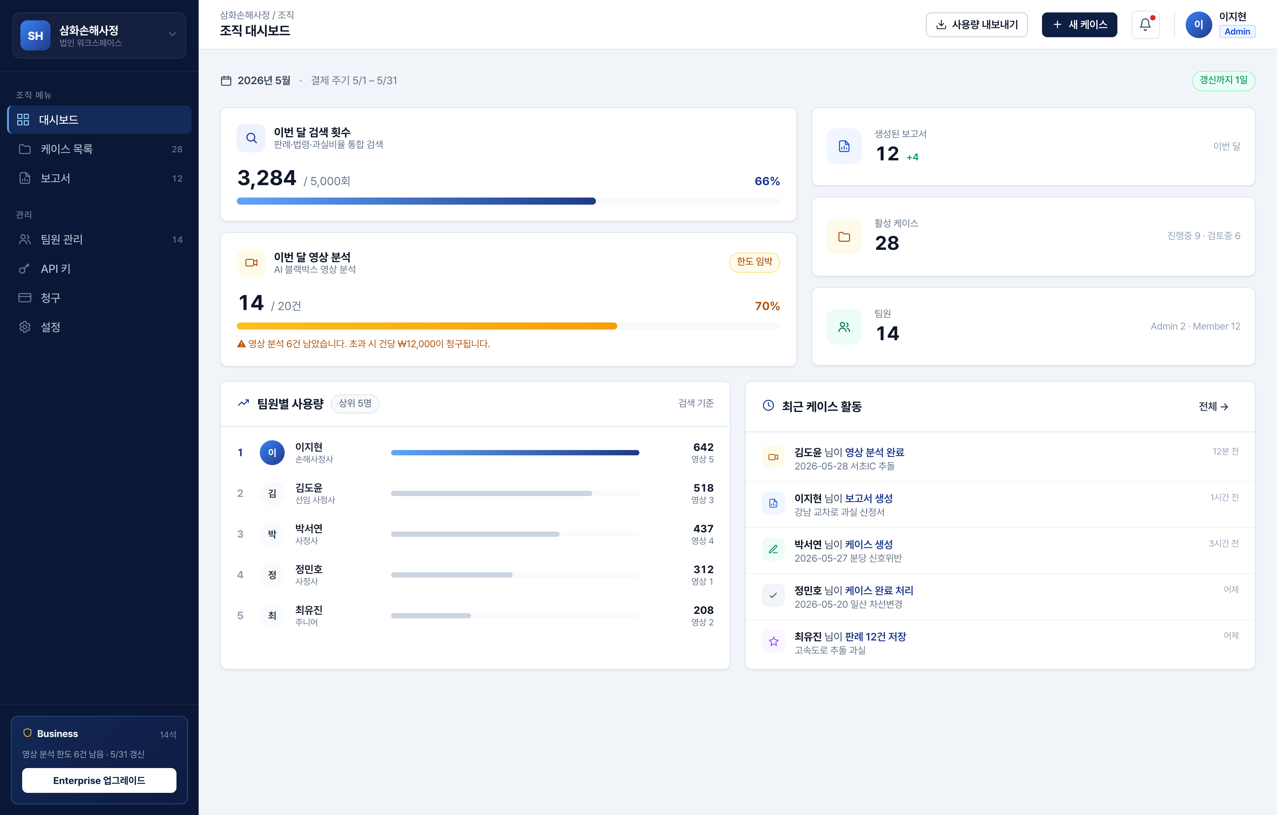Click 이지현's avatar in usage ranking

point(272,453)
